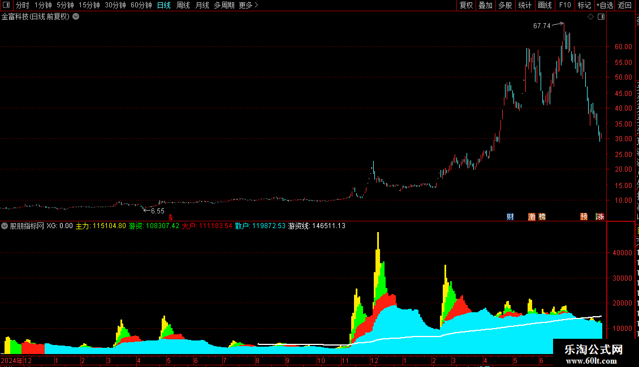
Task: Click the XG: 0.00 indicator value
Action: click(59, 226)
